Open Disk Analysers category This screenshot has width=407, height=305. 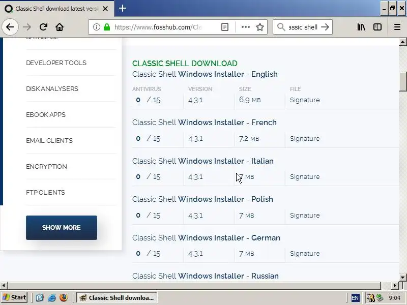(52, 88)
